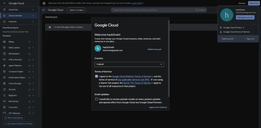This screenshot has width=261, height=128.
Task: Click the info icon in project notice
Action: (50, 27)
